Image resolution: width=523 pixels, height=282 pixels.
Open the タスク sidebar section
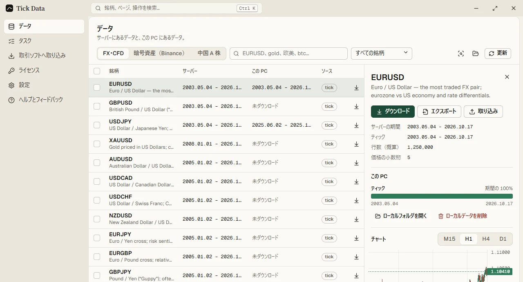44,41
